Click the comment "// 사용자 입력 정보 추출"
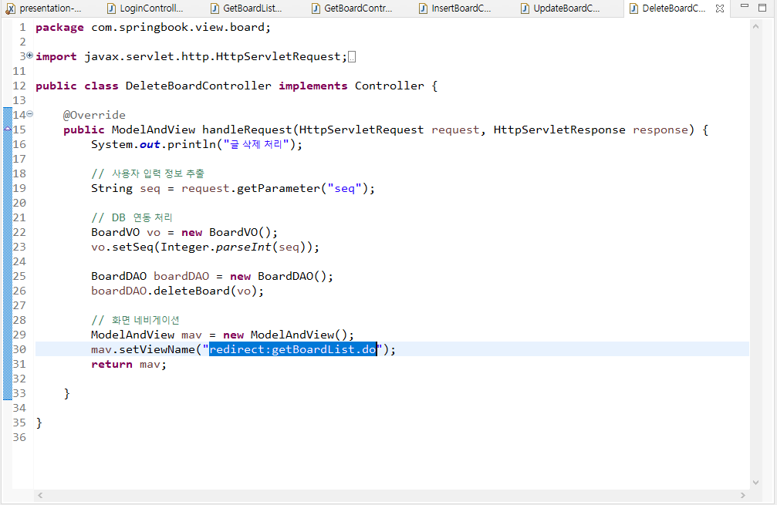The width and height of the screenshot is (777, 505). pos(147,173)
